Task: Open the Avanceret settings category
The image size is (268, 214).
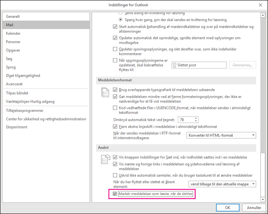Action: tap(46, 84)
